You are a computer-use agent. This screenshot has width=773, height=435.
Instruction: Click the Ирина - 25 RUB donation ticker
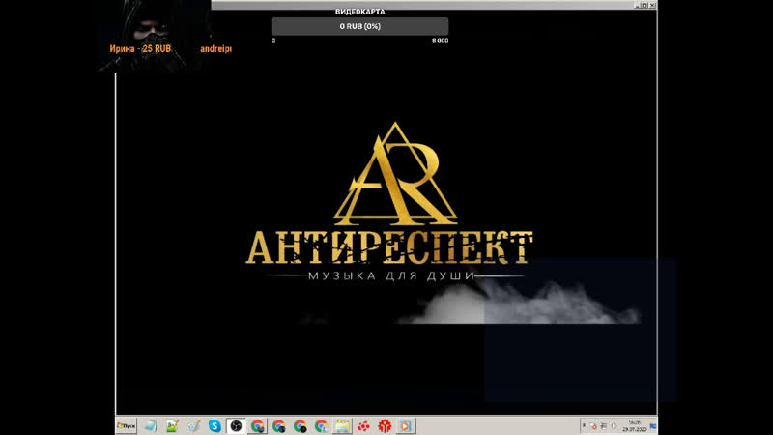point(140,49)
